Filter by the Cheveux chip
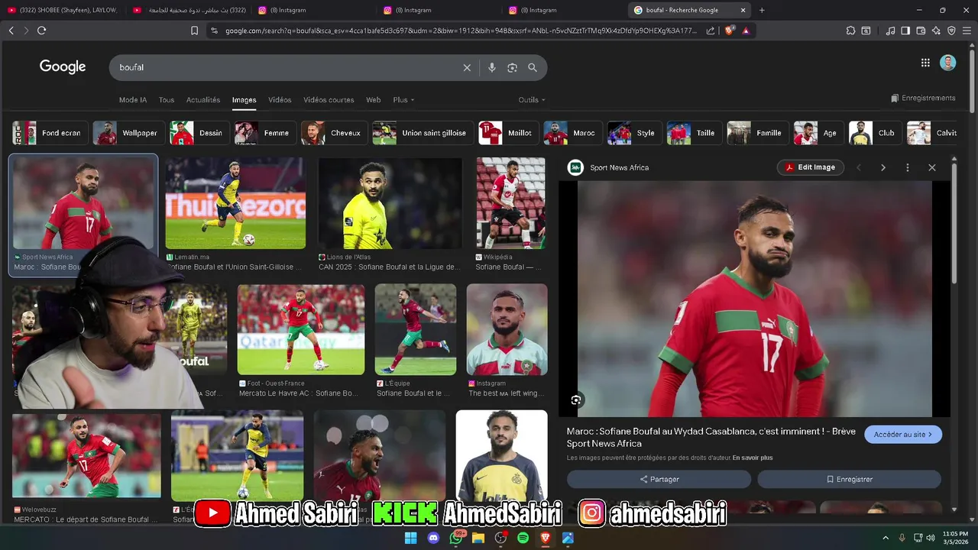Screen dimensions: 978x550 pyautogui.click(x=334, y=133)
